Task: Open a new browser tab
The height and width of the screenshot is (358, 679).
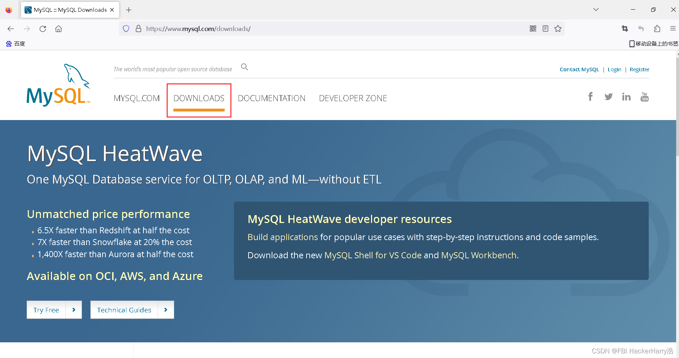Action: (x=129, y=10)
